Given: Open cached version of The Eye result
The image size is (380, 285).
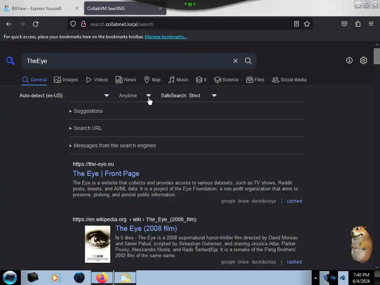Looking at the screenshot, I should (x=294, y=201).
